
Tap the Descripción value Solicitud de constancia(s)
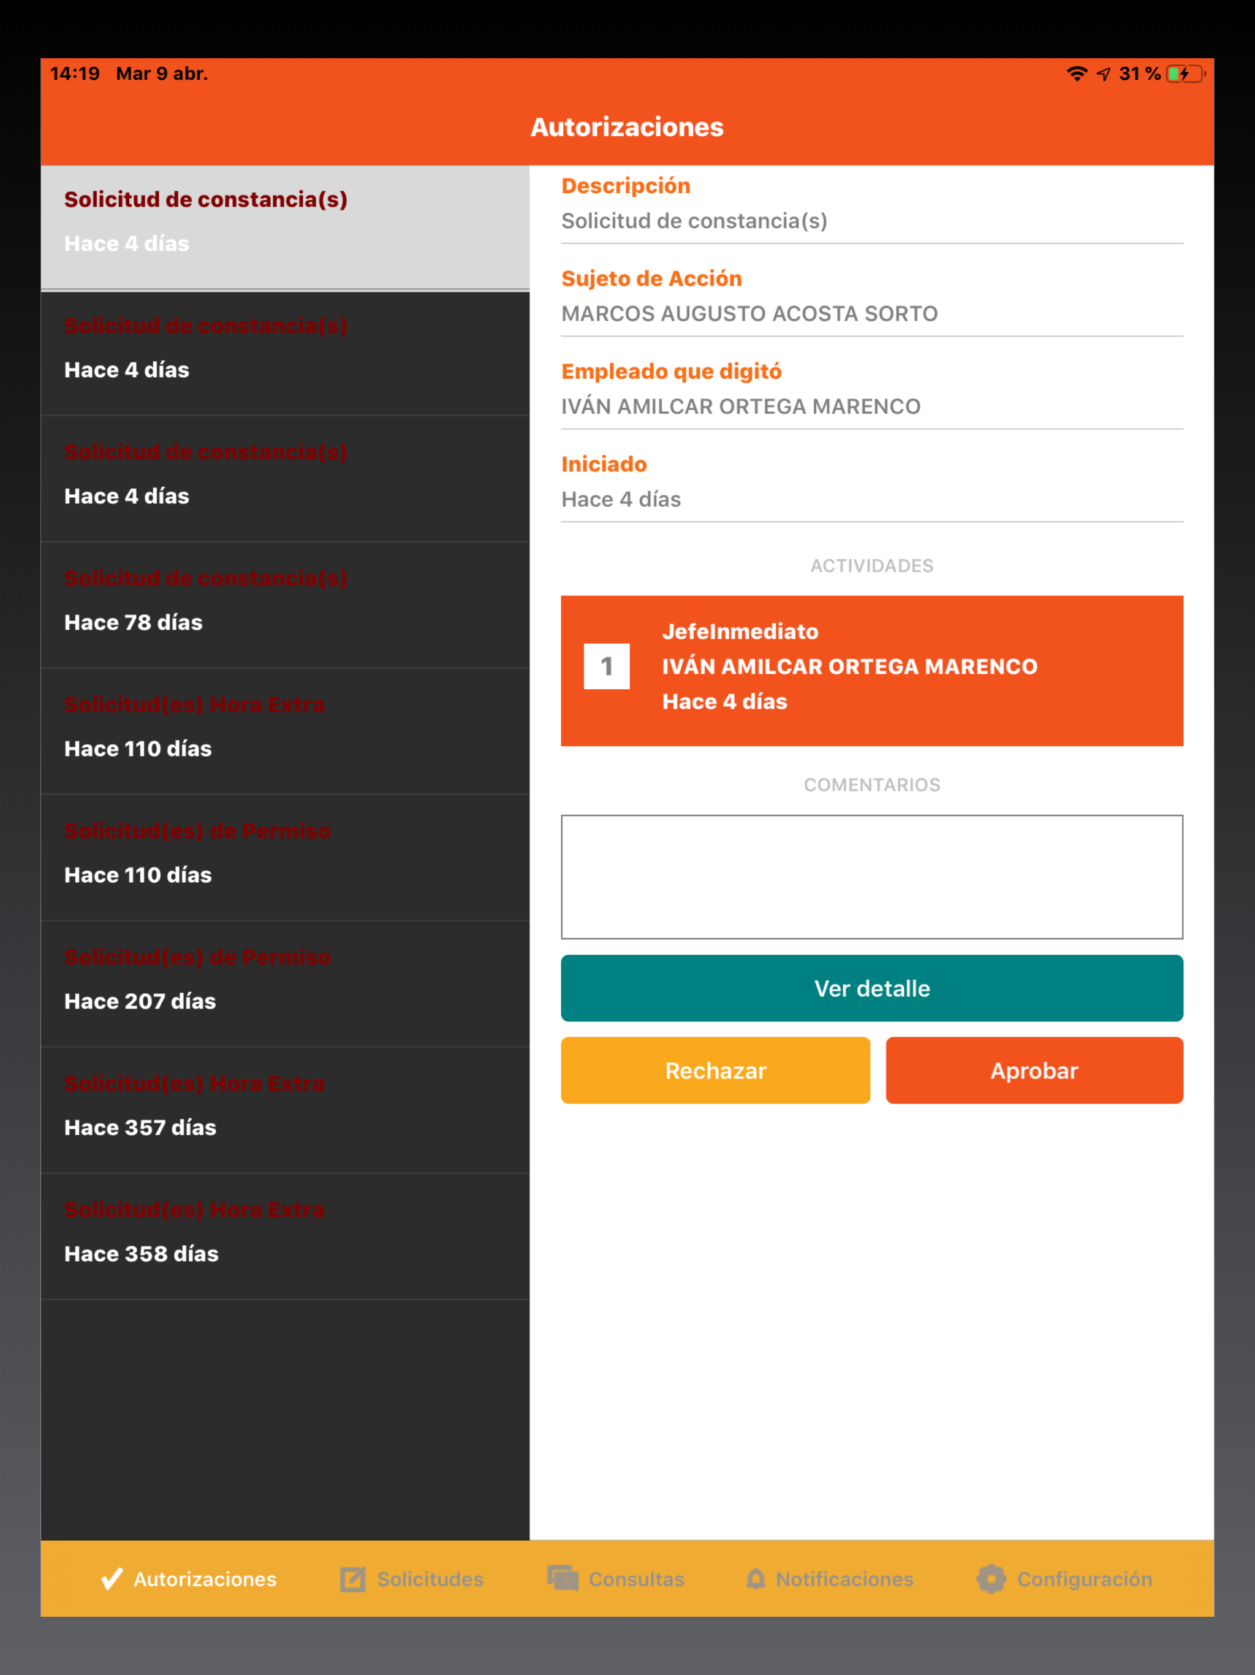click(694, 221)
